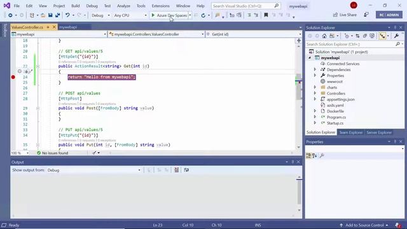Click the Refresh browser link icon
The image size is (407, 229).
point(203,15)
